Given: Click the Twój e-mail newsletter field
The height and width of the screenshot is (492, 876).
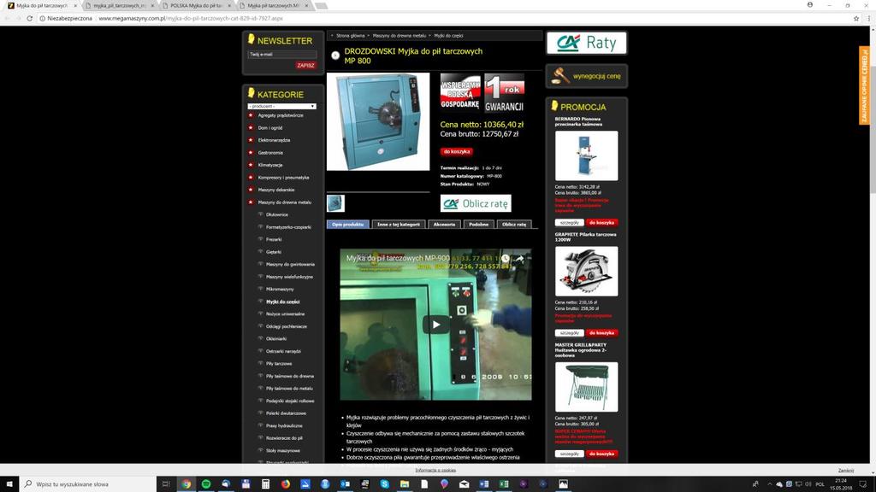Looking at the screenshot, I should [281, 54].
